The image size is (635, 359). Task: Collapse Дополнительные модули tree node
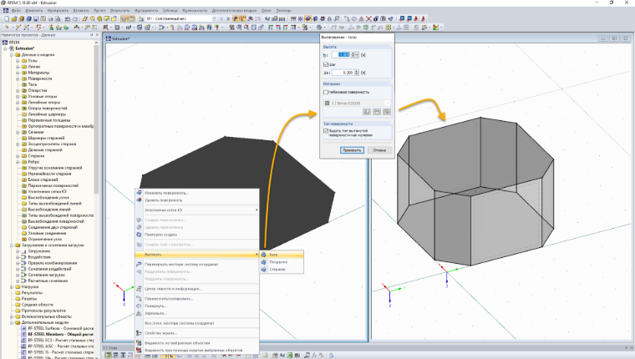pyautogui.click(x=12, y=322)
